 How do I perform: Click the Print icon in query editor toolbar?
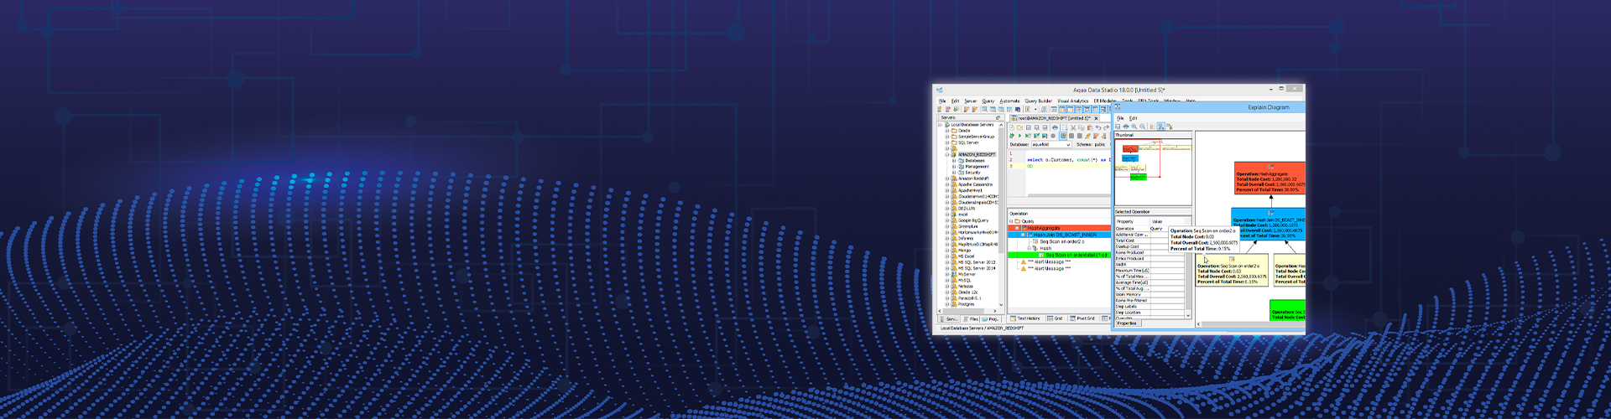click(x=1055, y=127)
